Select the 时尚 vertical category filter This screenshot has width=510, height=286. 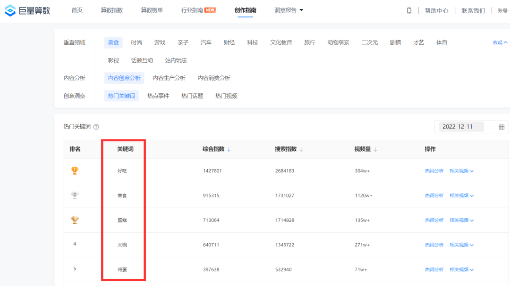point(136,42)
